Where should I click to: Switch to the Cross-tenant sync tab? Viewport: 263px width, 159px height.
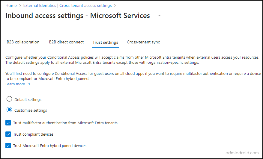point(143,42)
